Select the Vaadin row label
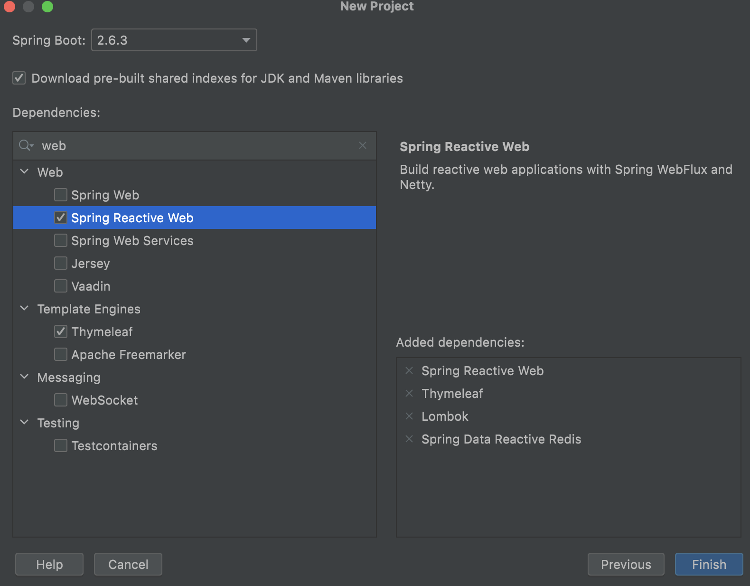This screenshot has height=586, width=750. [91, 286]
